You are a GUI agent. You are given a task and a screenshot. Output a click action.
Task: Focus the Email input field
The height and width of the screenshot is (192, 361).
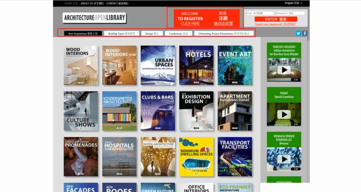click(259, 13)
